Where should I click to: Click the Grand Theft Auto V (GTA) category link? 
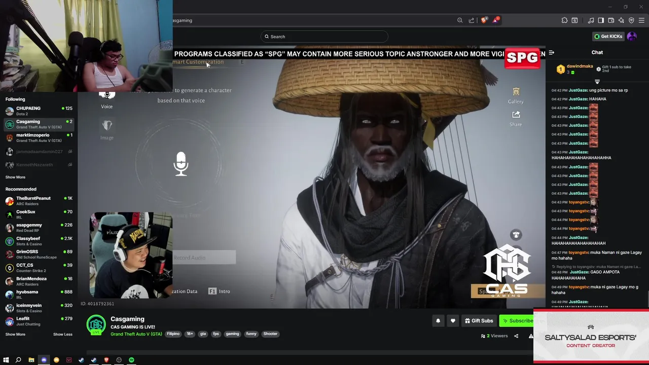pyautogui.click(x=136, y=334)
